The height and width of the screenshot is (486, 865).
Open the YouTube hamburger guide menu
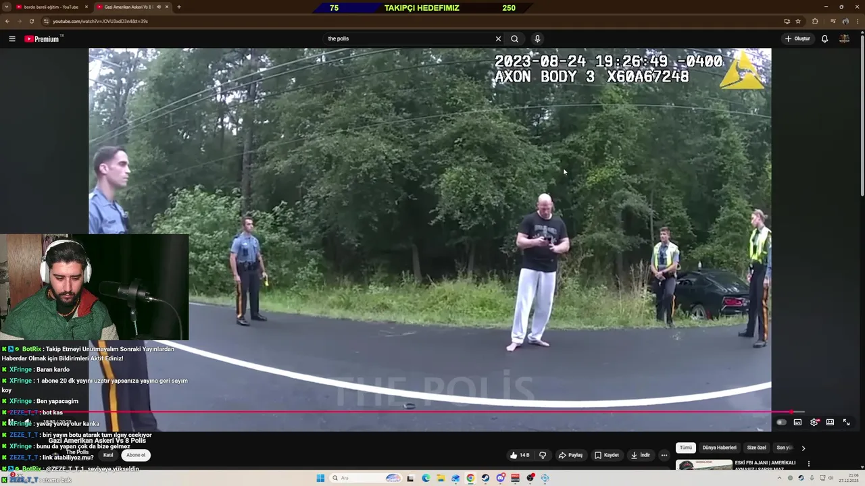coord(11,38)
